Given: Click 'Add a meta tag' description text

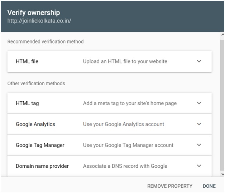Looking at the screenshot, I should tap(130, 103).
